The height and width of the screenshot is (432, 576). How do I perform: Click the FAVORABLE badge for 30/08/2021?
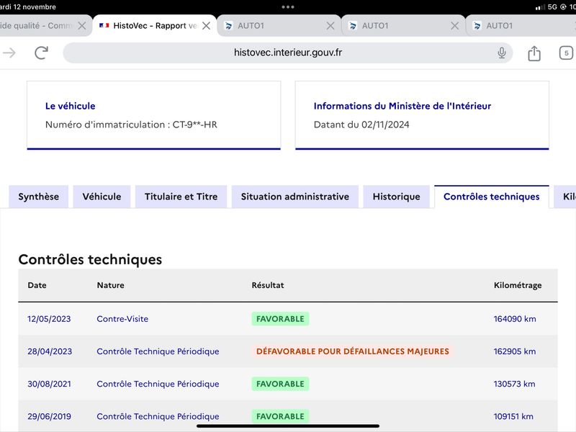click(280, 384)
